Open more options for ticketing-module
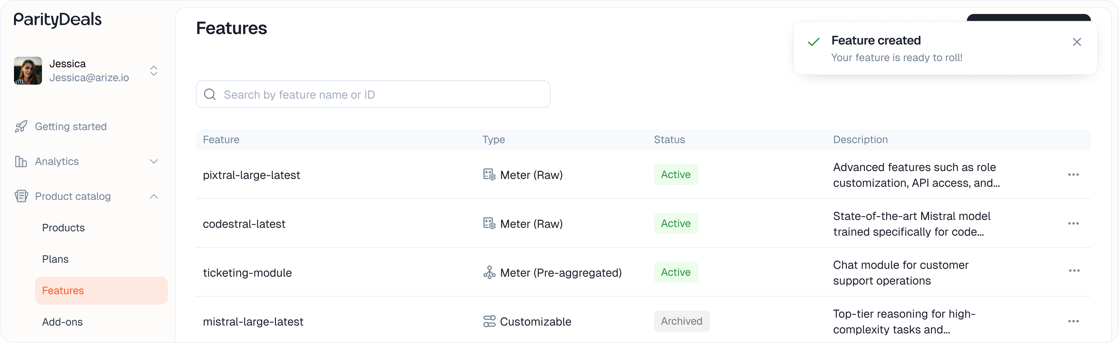This screenshot has width=1119, height=343. pyautogui.click(x=1074, y=271)
